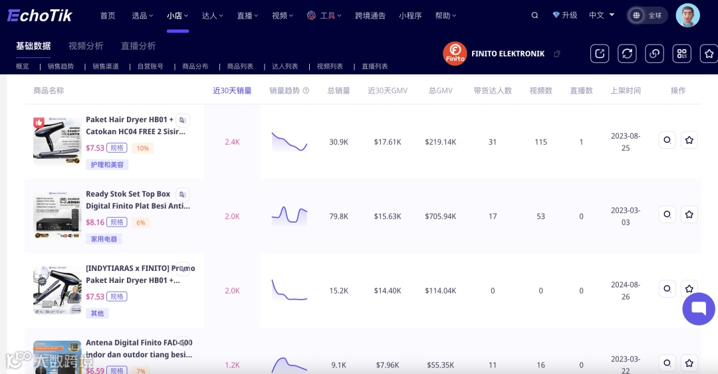The width and height of the screenshot is (718, 374).
Task: Expand the 达人 dropdown menu
Action: click(x=213, y=15)
